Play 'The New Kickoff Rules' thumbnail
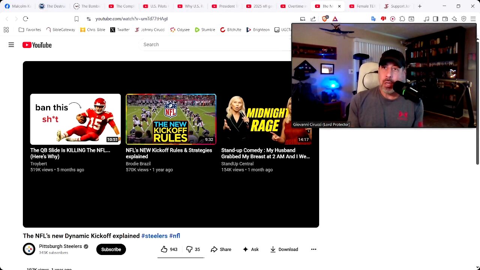The image size is (480, 270). point(171,119)
